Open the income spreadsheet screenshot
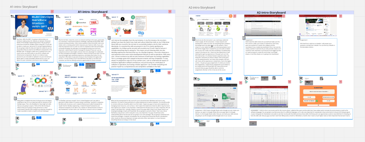This screenshot has height=142, width=365. (x=269, y=96)
